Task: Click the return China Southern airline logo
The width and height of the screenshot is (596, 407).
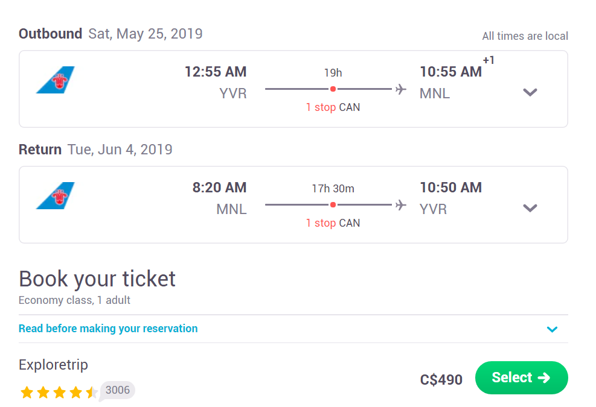Action: click(56, 195)
